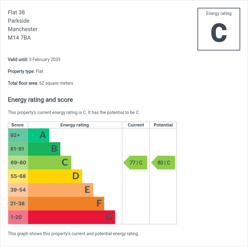Select the green B rating bar
The image size is (248, 247).
[x=44, y=149]
